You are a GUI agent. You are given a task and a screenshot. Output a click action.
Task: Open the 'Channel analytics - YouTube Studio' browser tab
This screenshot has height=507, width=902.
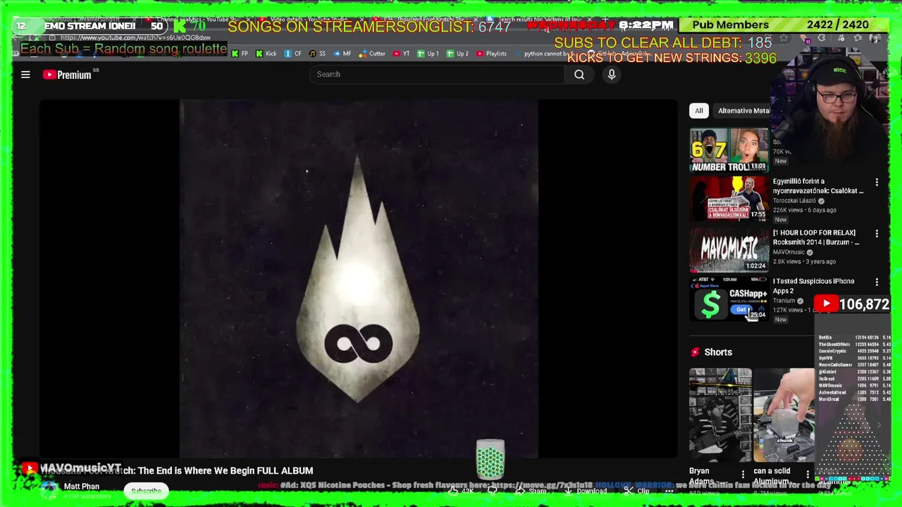pyautogui.click(x=197, y=20)
